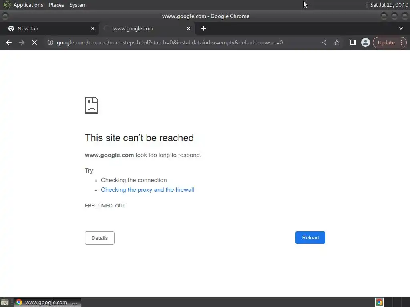The image size is (410, 307).
Task: Open a new tab with plus button
Action: tap(204, 28)
